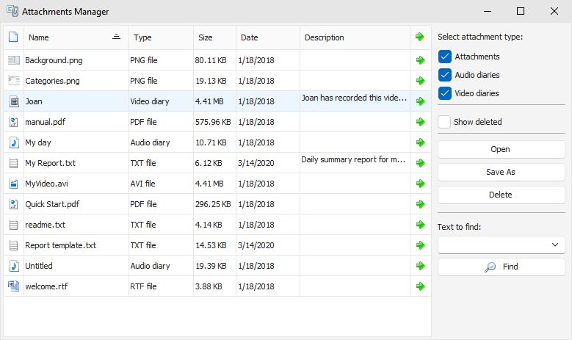
Task: Click the green arrow in the Categories.png row
Action: tap(420, 81)
